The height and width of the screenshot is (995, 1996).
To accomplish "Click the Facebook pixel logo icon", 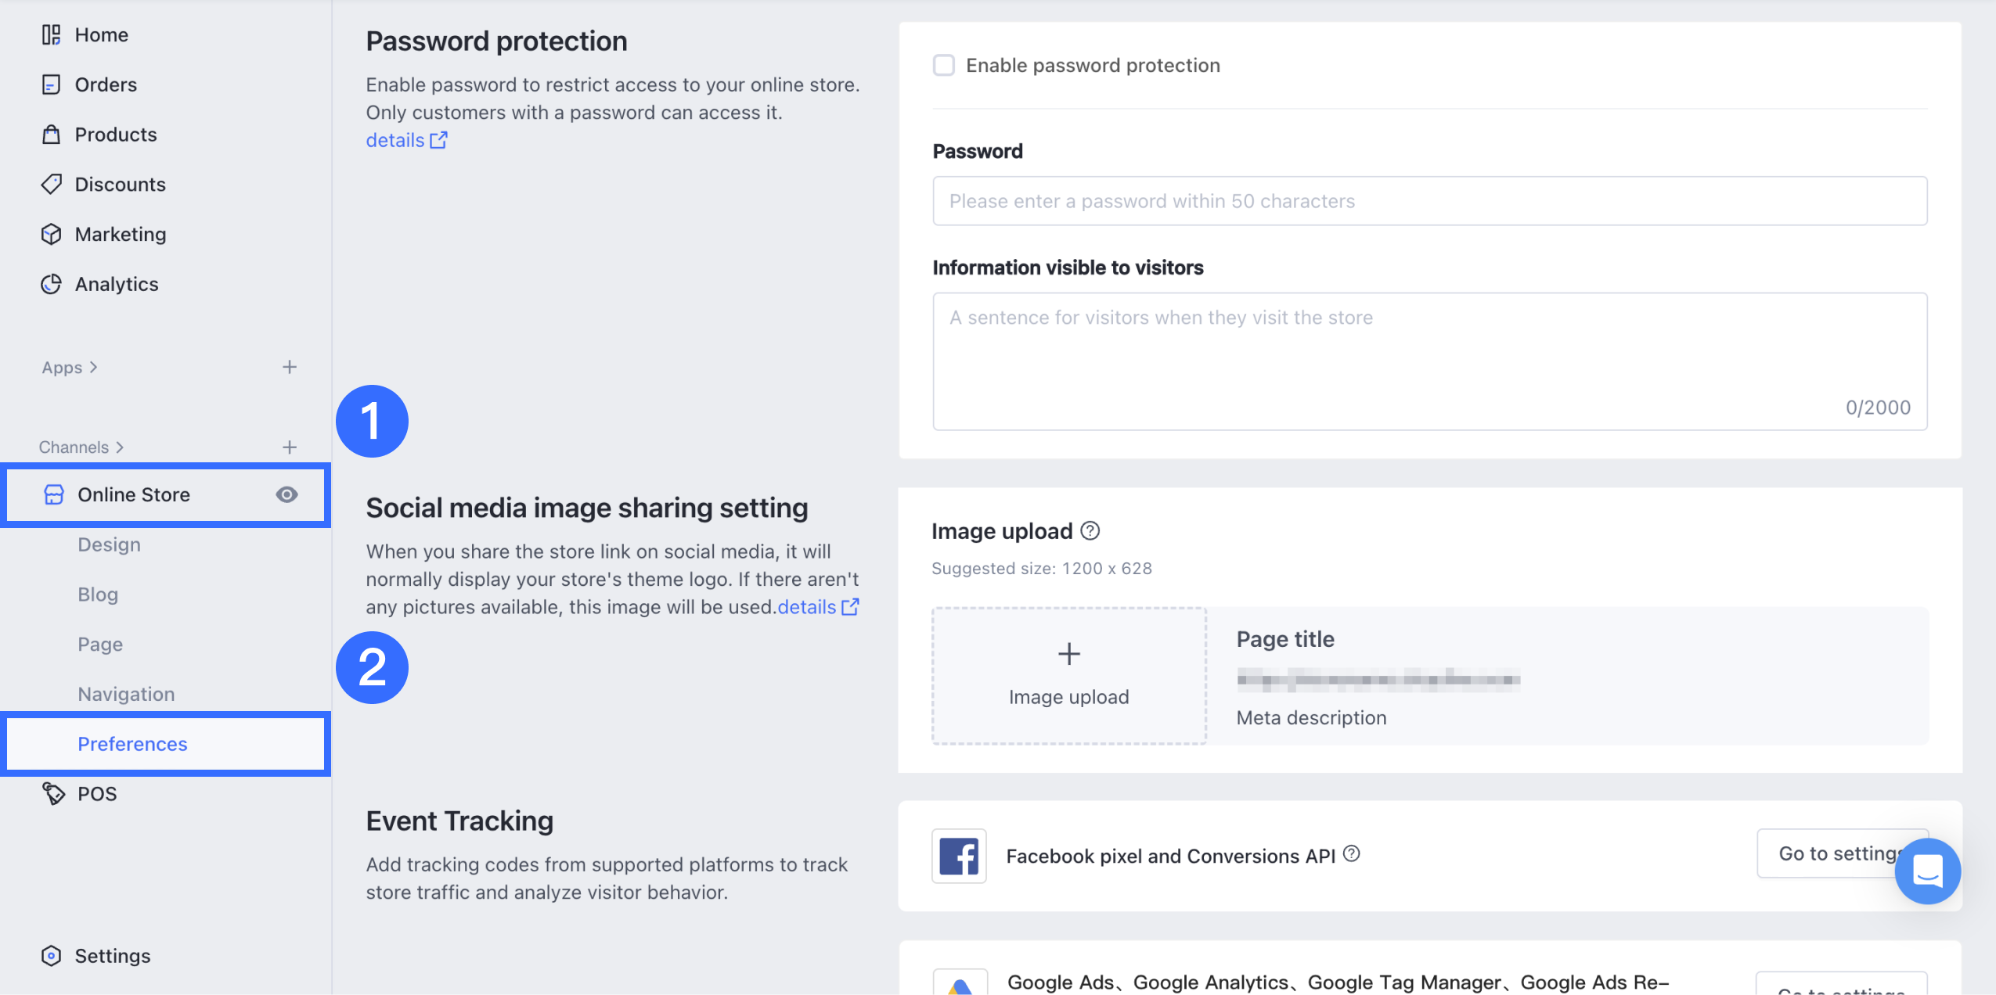I will pos(959,856).
